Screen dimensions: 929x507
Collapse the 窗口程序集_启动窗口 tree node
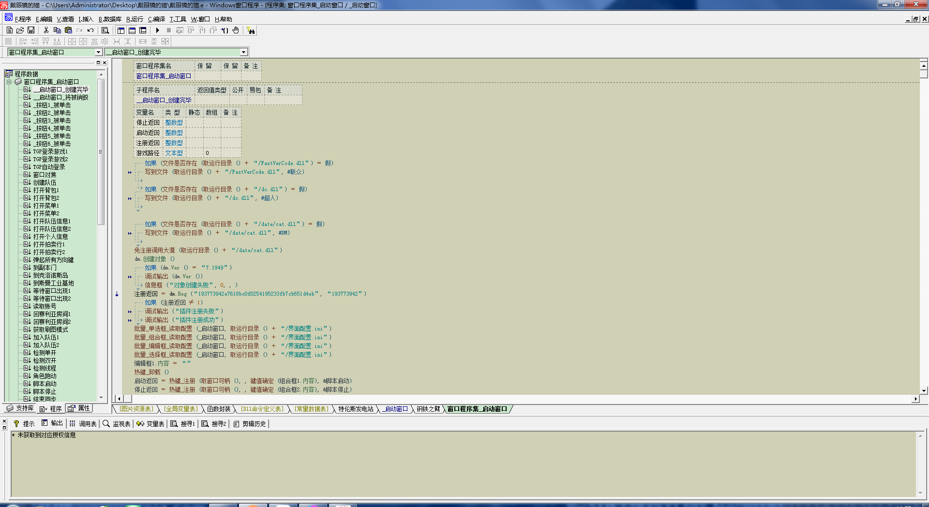click(x=9, y=82)
